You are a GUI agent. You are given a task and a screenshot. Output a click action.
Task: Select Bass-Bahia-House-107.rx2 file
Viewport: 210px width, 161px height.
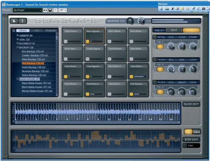coord(36,83)
